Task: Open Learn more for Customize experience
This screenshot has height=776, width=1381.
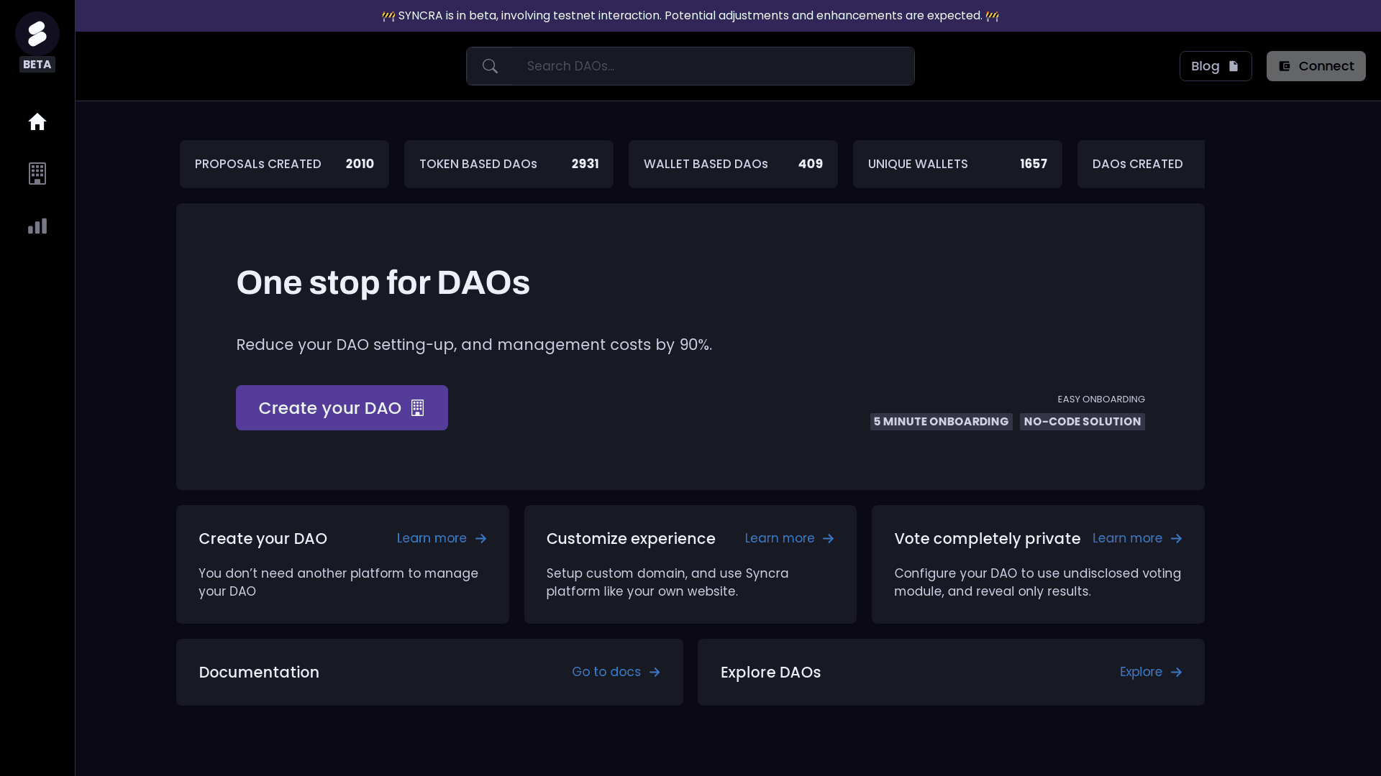Action: click(x=790, y=539)
